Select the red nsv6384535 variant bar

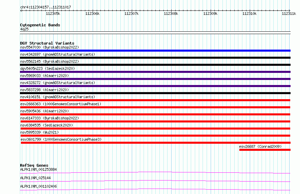(x=155, y=129)
